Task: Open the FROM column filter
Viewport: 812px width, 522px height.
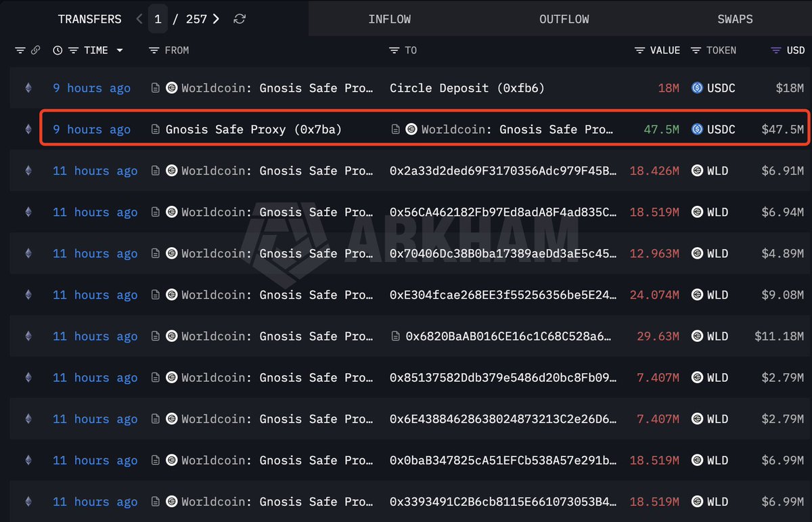Action: (x=154, y=50)
